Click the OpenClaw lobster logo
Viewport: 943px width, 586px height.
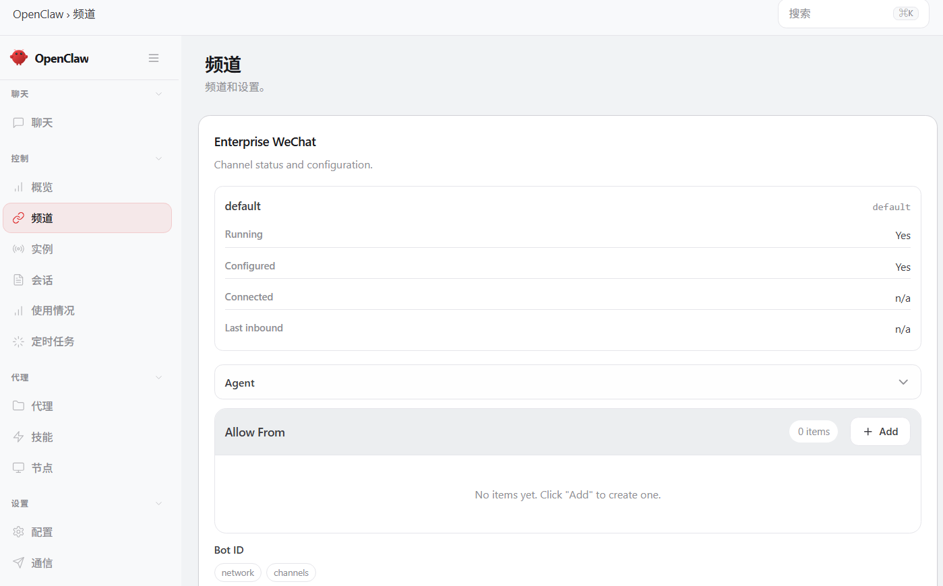pos(18,58)
